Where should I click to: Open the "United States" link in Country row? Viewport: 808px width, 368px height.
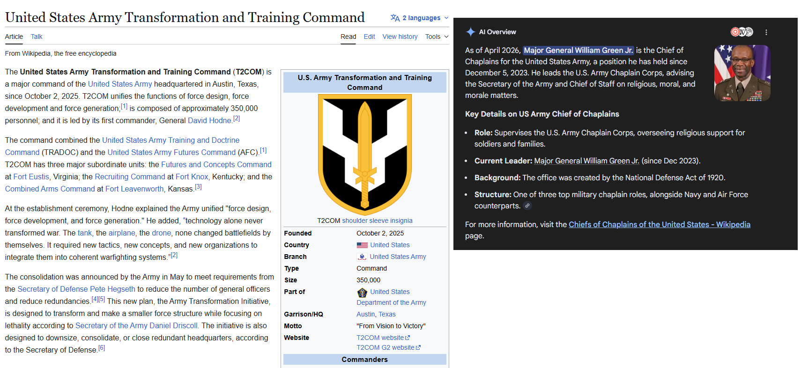tap(390, 245)
